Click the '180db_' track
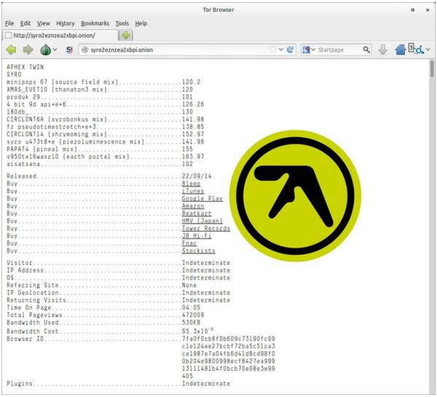This screenshot has width=437, height=397. (17, 111)
